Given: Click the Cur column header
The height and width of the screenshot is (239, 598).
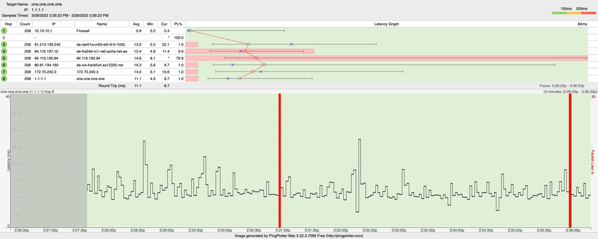Looking at the screenshot, I should pyautogui.click(x=165, y=24).
